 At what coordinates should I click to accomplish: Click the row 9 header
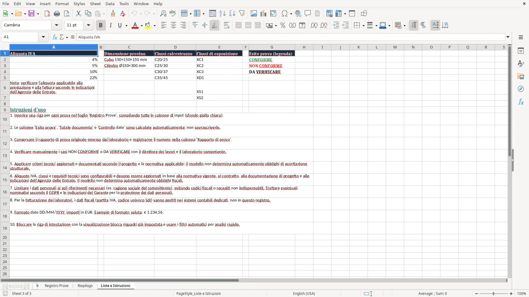[5, 110]
